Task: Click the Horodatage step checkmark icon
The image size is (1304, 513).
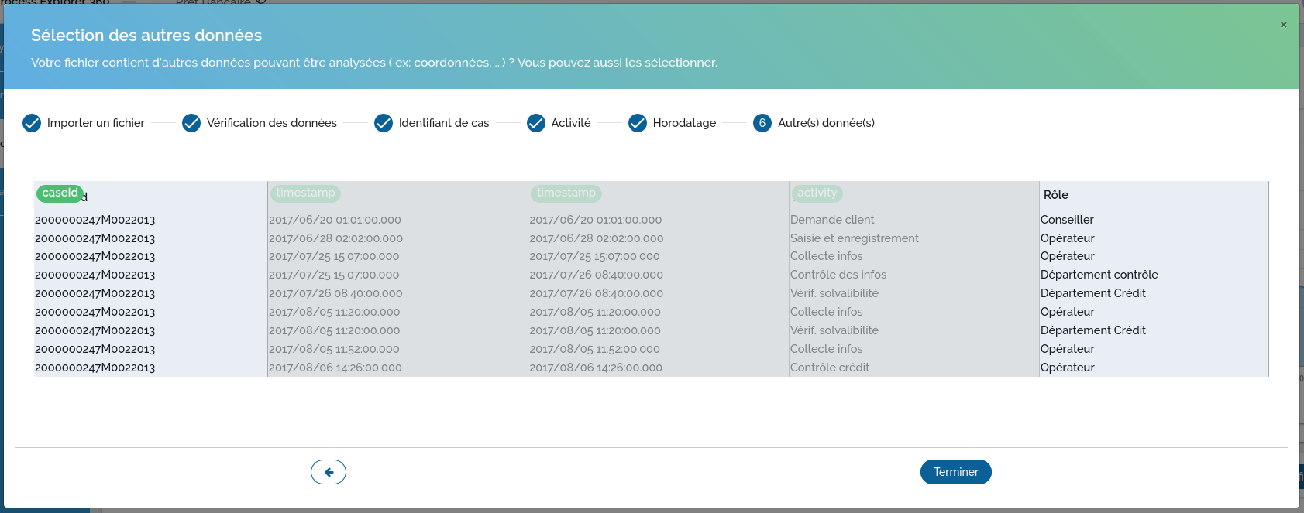Action: click(638, 123)
